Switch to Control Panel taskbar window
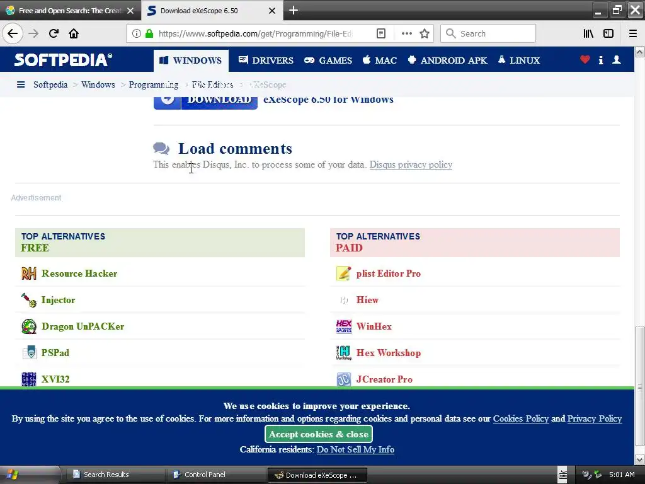Screen dimensions: 645x484 [215, 475]
